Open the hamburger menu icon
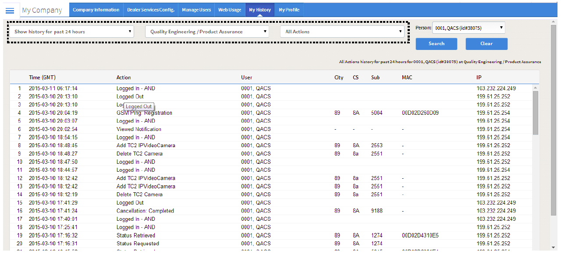 (10, 10)
